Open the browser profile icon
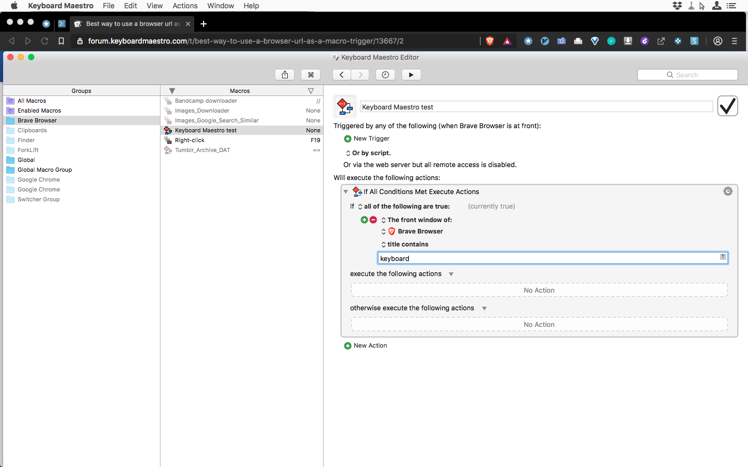 coord(718,41)
